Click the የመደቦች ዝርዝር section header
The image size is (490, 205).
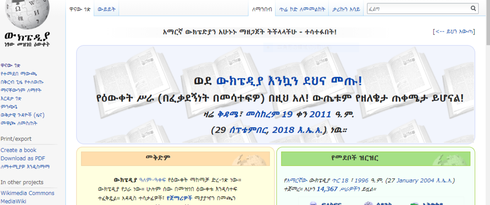tap(376, 159)
